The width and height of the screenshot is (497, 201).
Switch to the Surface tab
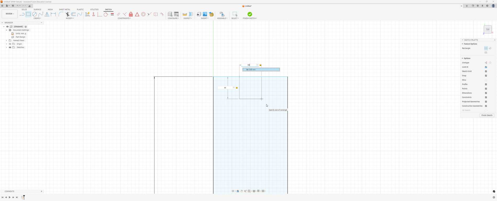pyautogui.click(x=37, y=9)
